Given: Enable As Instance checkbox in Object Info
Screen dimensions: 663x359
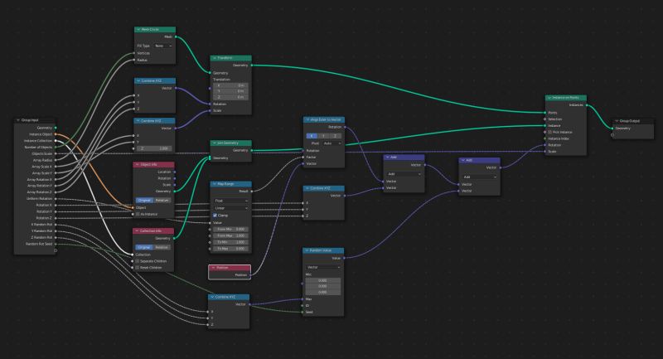Looking at the screenshot, I should pos(138,214).
